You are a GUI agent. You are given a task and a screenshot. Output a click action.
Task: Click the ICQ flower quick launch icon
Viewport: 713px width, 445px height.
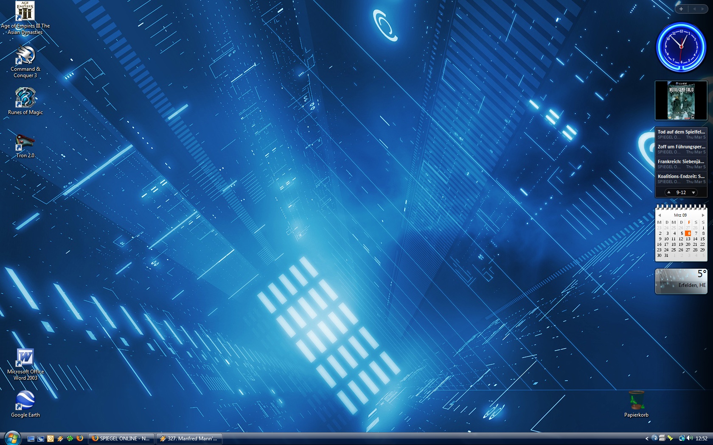tap(70, 439)
